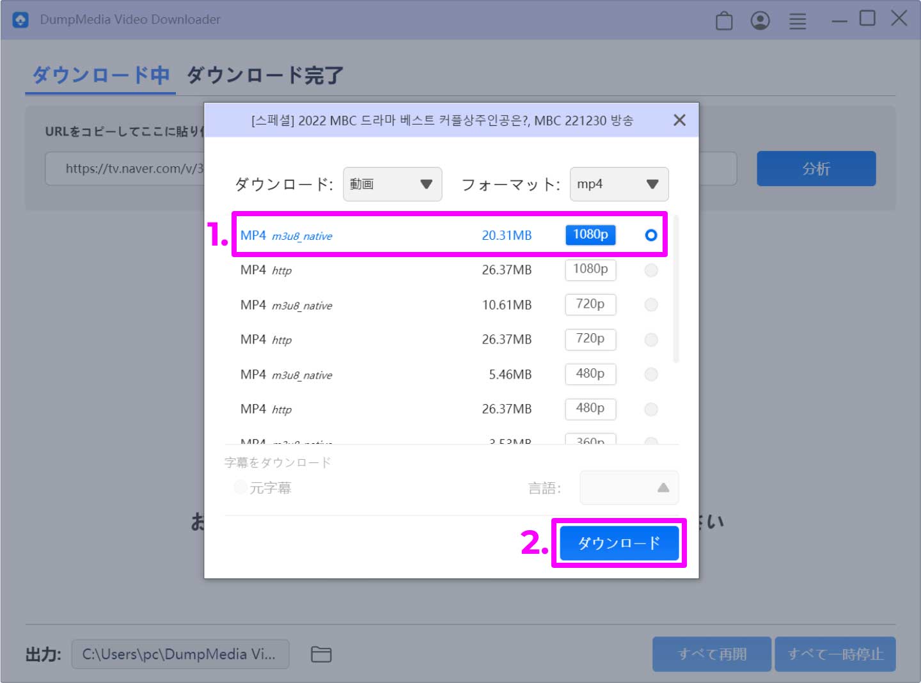Click the 5.46MB file size text
This screenshot has height=683, width=921.
(x=510, y=375)
